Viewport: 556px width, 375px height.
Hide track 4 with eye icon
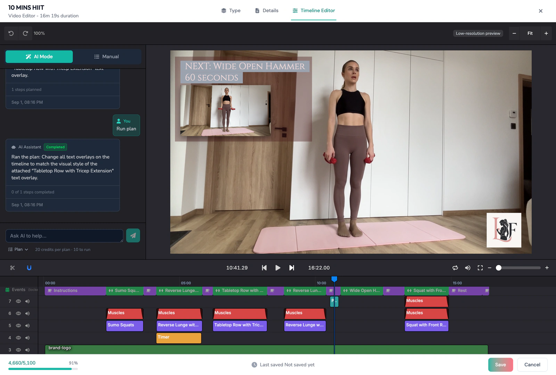[x=18, y=338]
